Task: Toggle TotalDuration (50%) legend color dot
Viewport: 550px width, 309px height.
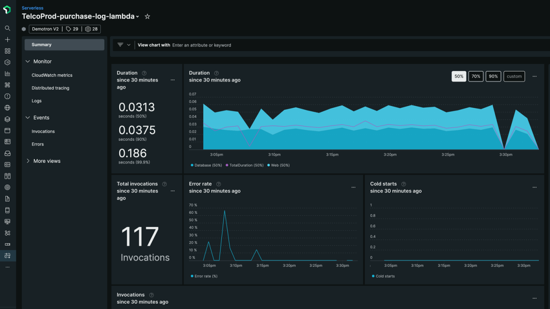Action: pyautogui.click(x=227, y=165)
